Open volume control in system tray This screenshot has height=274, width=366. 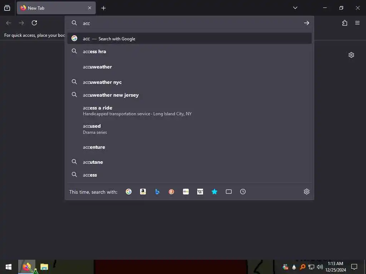320,267
